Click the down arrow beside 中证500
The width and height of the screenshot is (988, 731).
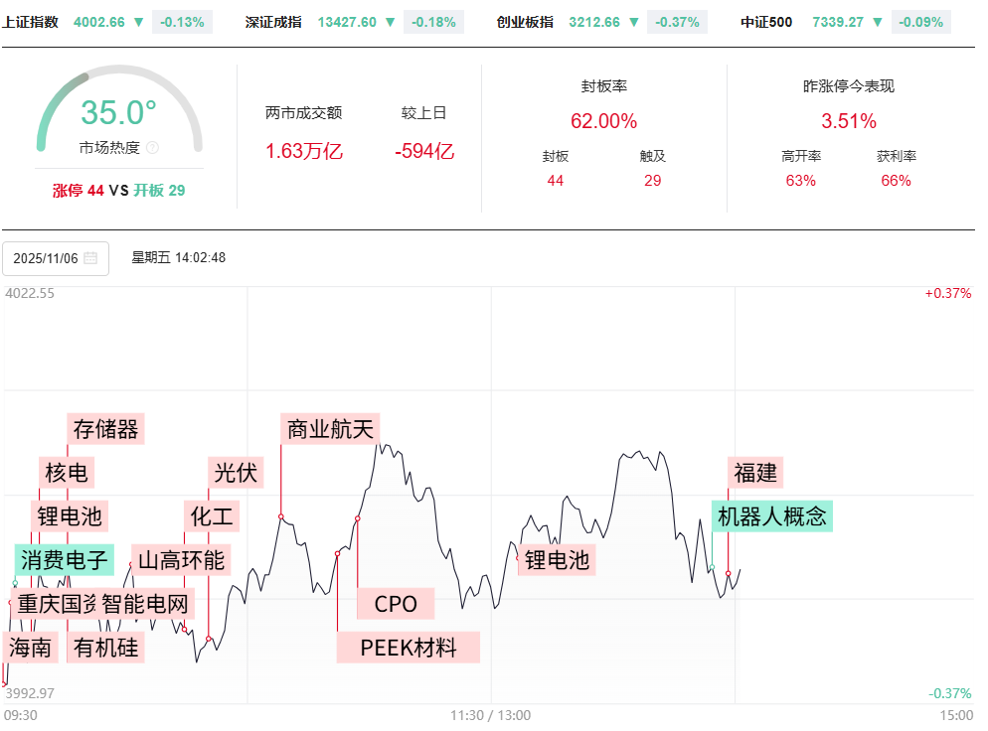pos(879,22)
